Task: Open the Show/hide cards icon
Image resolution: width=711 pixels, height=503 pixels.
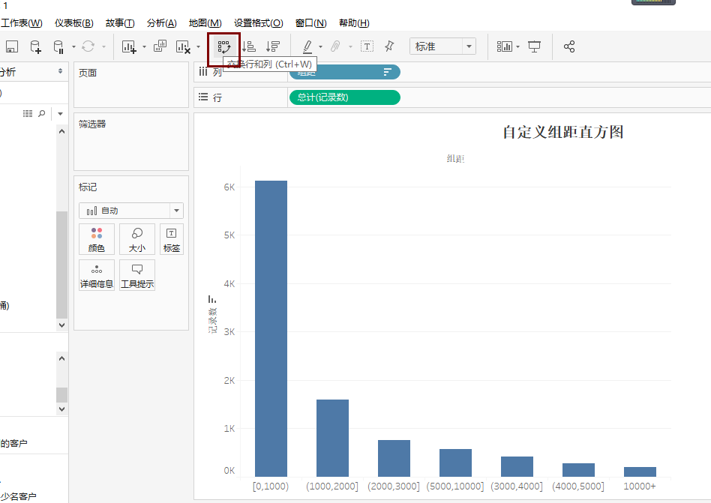Action: (504, 46)
